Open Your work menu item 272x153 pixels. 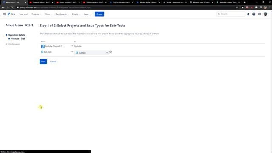24,14
